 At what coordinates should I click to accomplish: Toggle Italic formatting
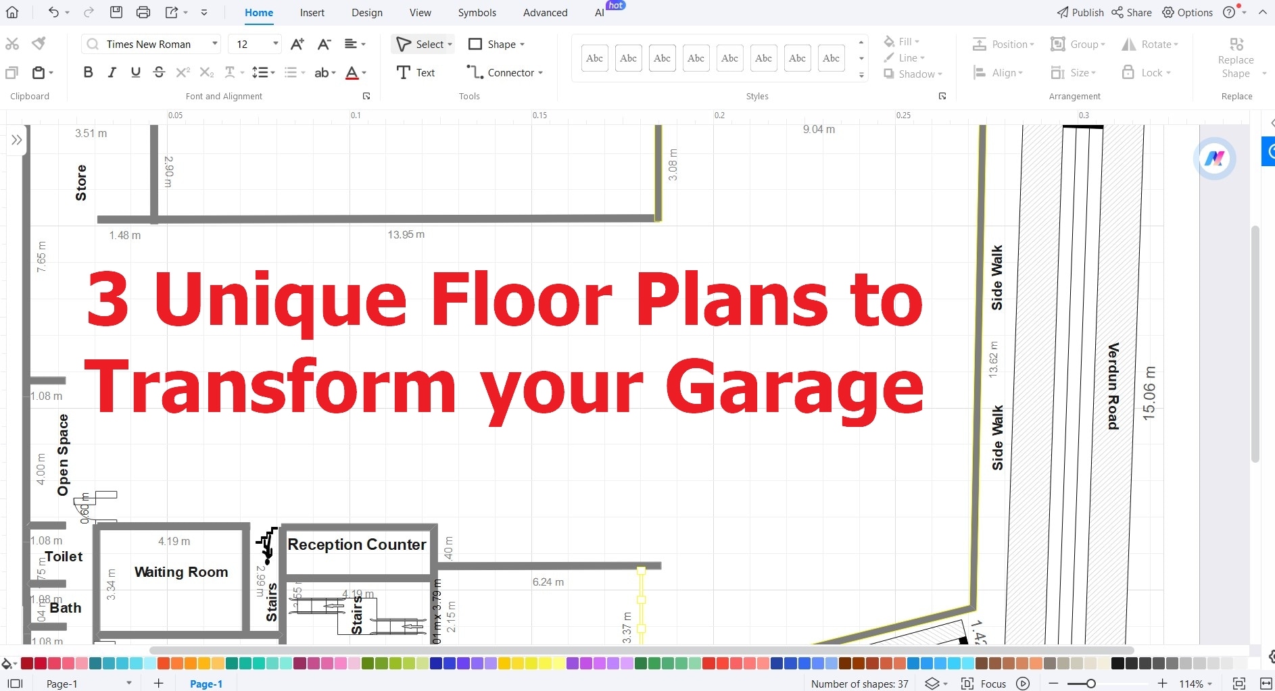[x=112, y=72]
